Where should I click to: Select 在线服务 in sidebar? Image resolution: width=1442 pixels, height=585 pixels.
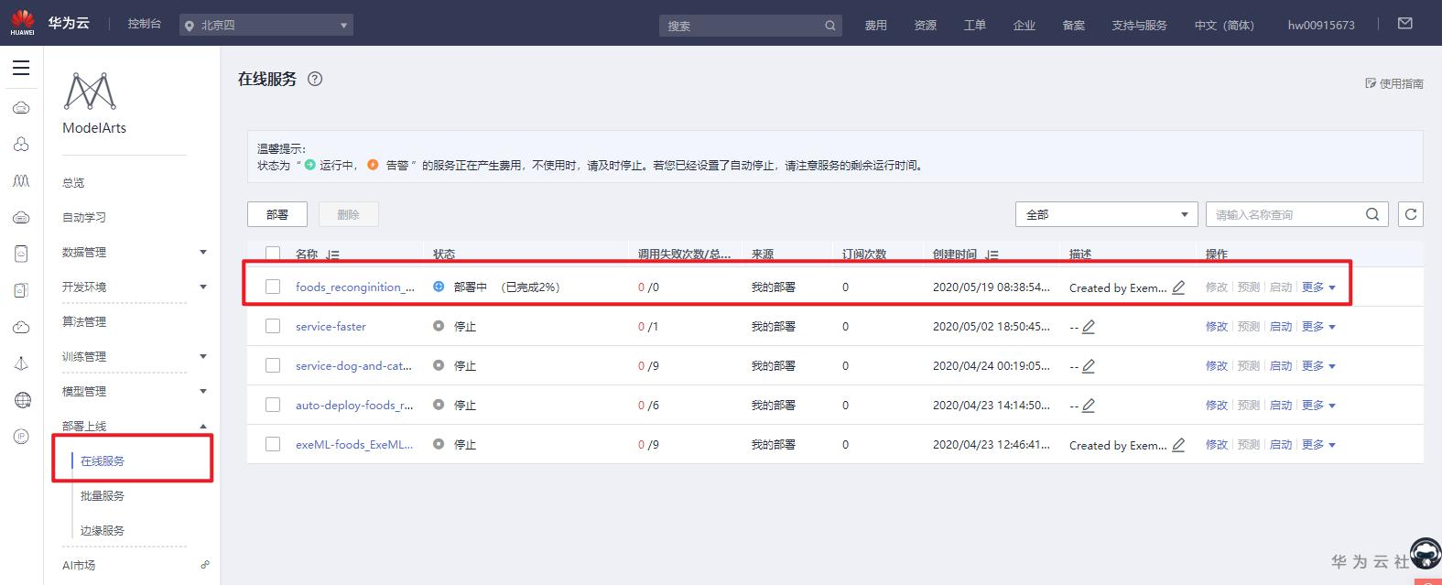point(103,460)
